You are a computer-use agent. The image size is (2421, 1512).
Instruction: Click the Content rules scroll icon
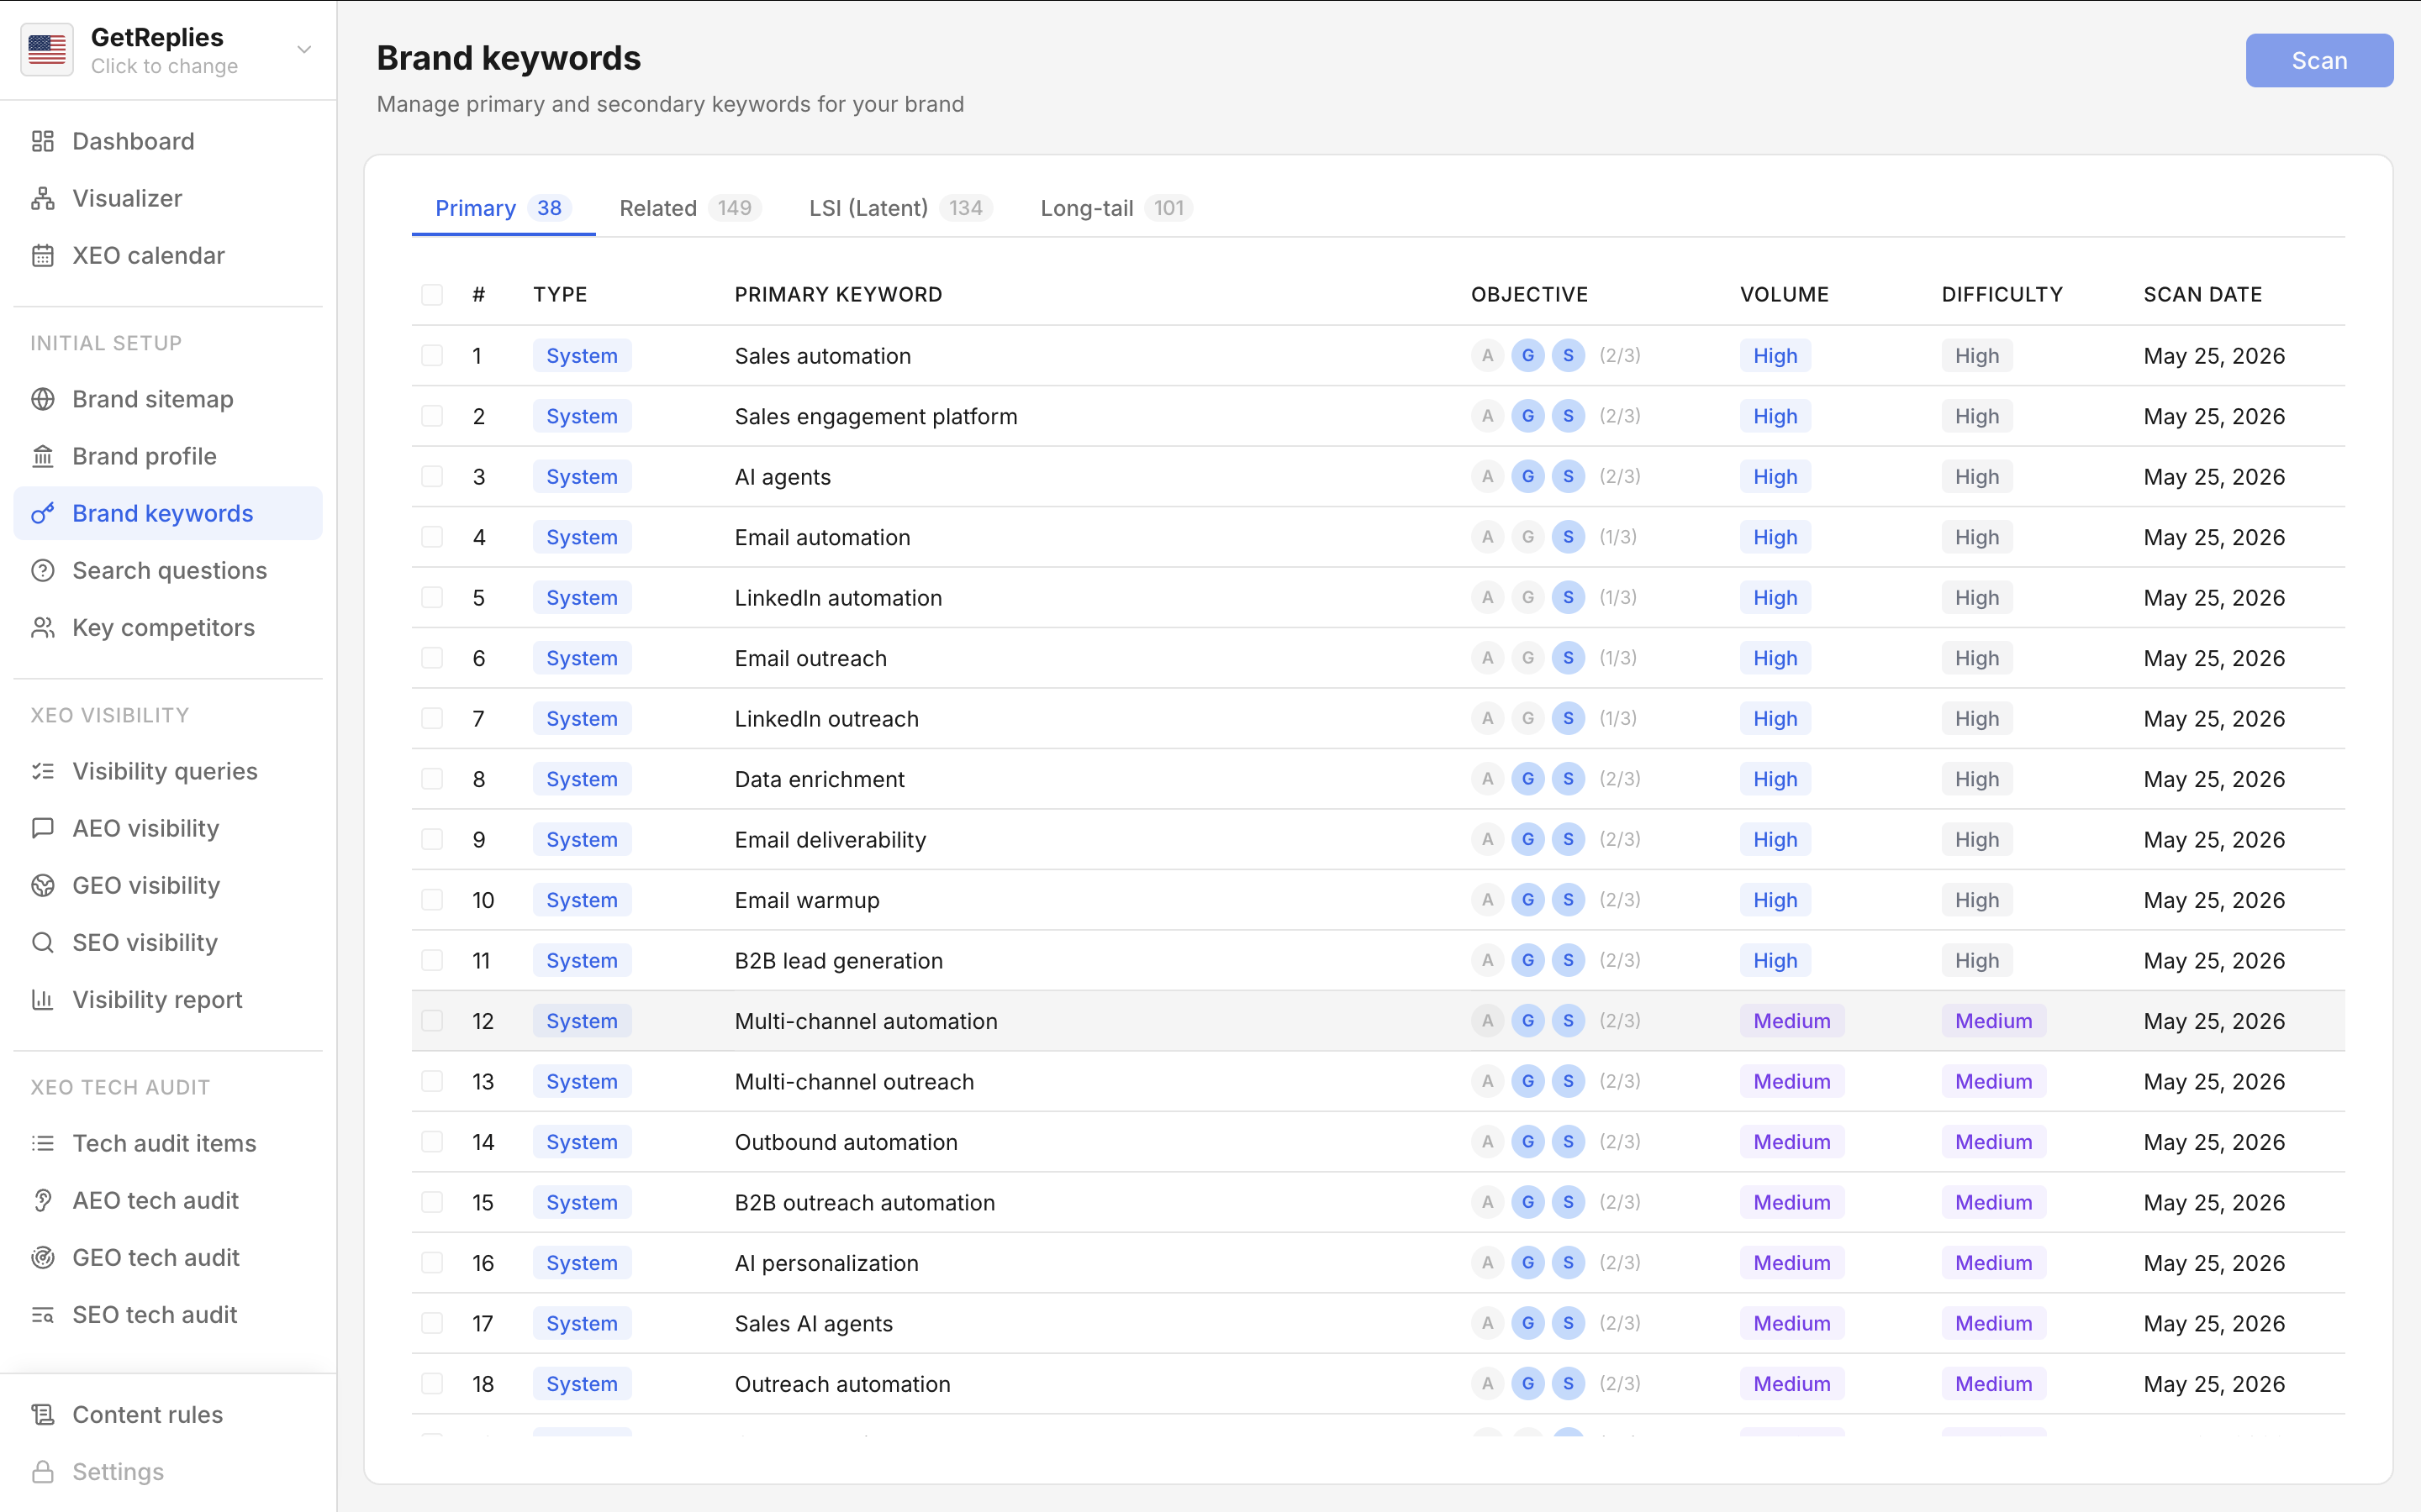pyautogui.click(x=43, y=1414)
